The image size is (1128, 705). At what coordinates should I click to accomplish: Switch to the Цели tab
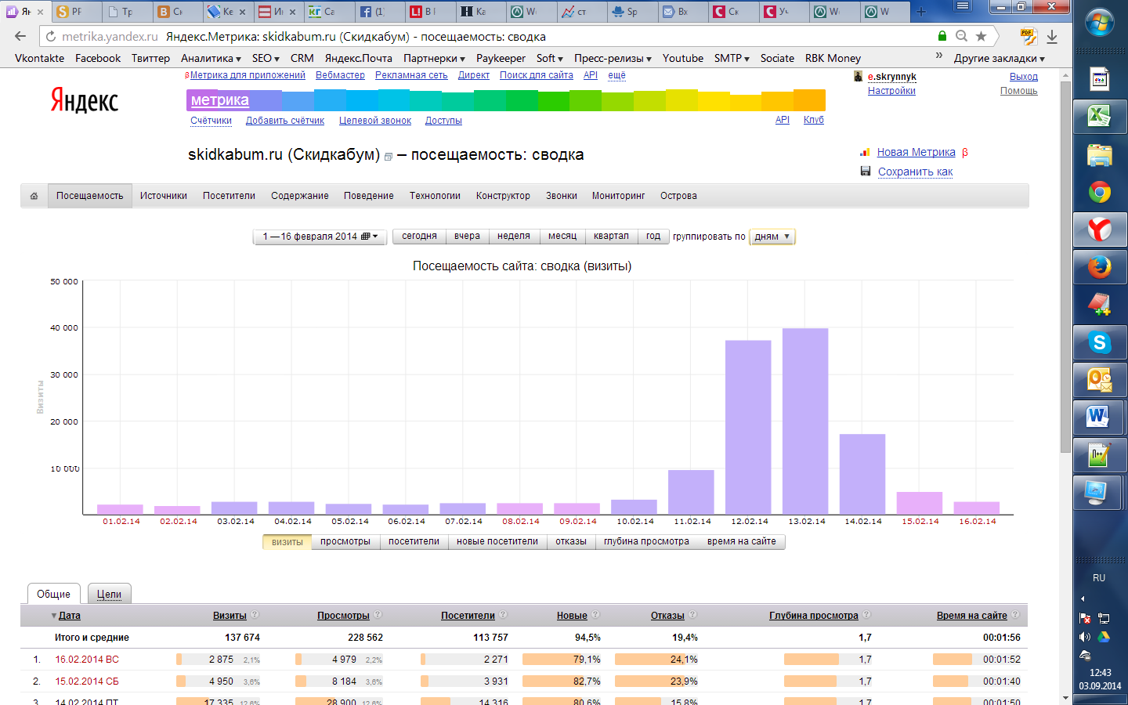pyautogui.click(x=109, y=594)
